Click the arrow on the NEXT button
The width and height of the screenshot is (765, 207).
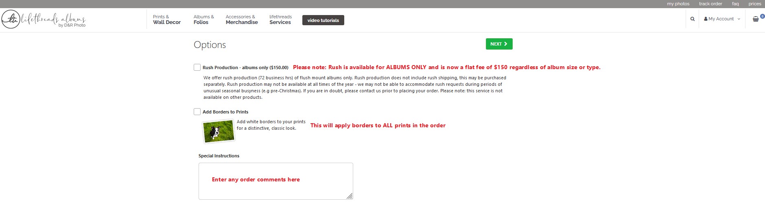(506, 44)
